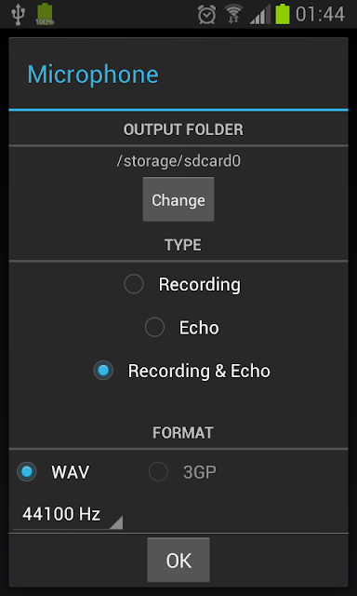Confirm settings with the OK button

[x=178, y=560]
